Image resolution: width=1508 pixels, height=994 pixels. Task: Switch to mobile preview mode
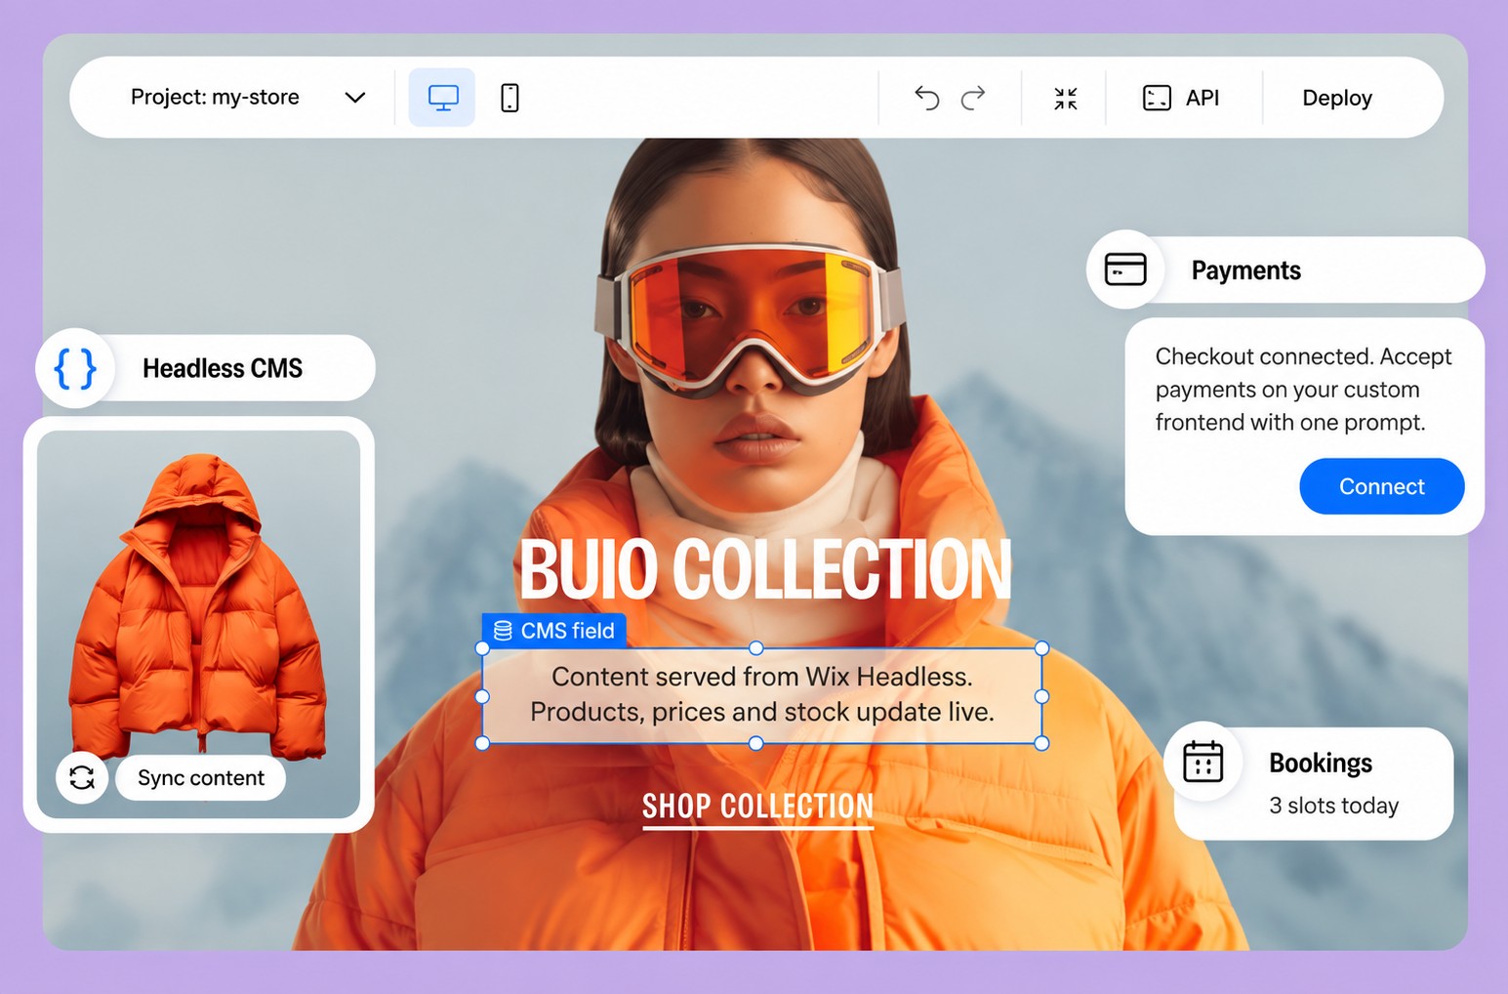click(509, 98)
